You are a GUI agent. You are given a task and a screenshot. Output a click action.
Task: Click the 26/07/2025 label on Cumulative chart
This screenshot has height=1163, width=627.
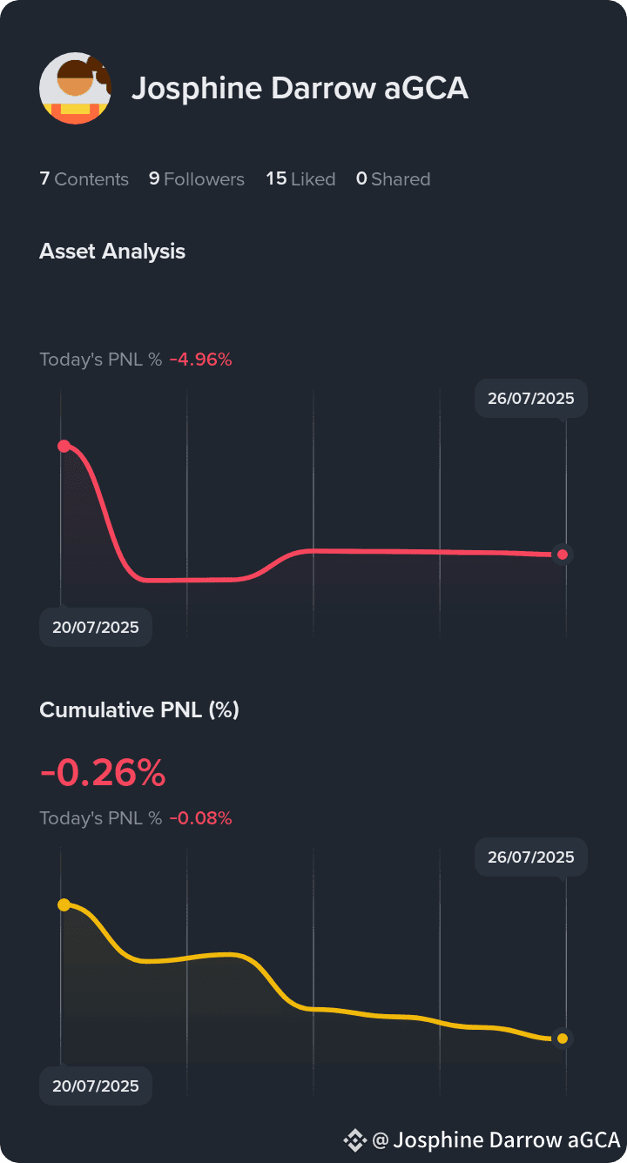[x=531, y=857]
